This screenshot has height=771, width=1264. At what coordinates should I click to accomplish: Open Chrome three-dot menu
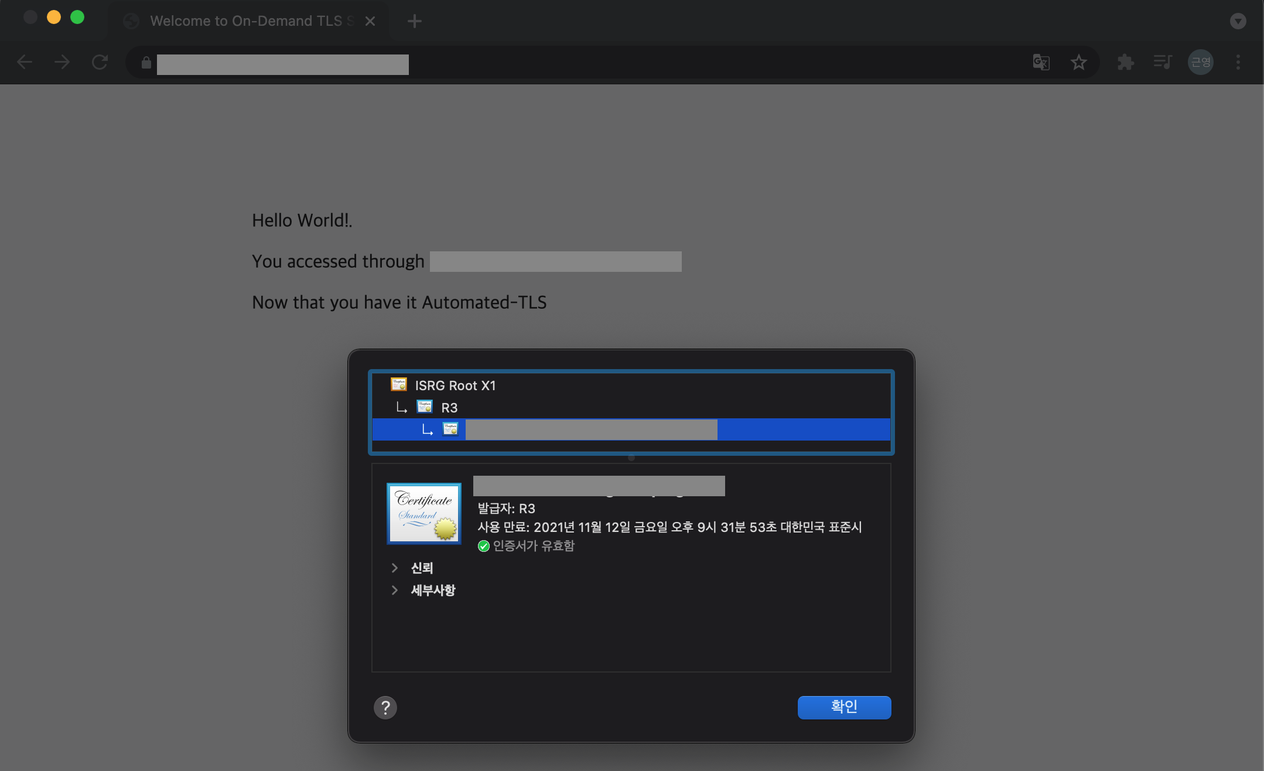[1238, 62]
